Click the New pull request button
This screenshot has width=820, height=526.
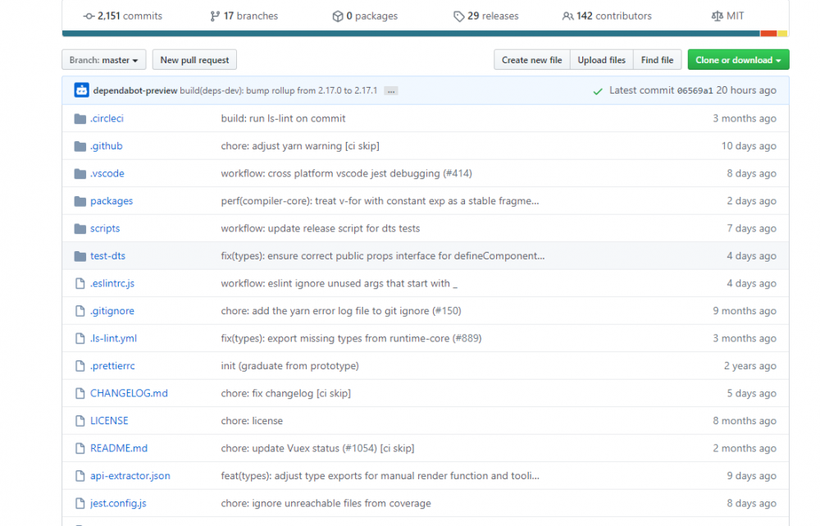click(195, 60)
